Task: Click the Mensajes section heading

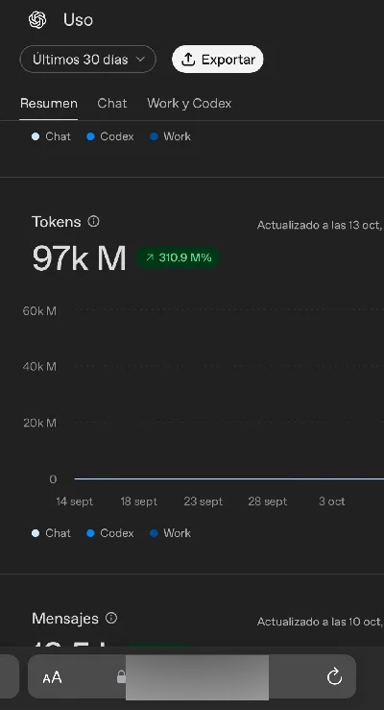Action: (65, 618)
